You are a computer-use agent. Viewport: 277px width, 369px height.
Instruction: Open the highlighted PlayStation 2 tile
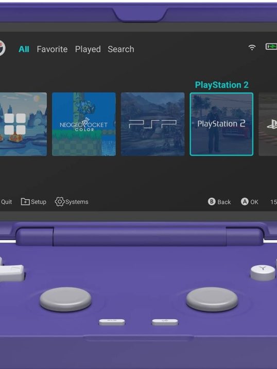[221, 124]
